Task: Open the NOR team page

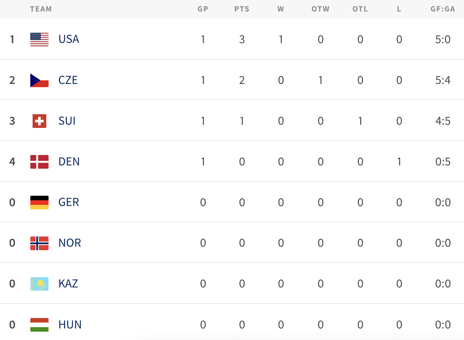Action: 70,243
